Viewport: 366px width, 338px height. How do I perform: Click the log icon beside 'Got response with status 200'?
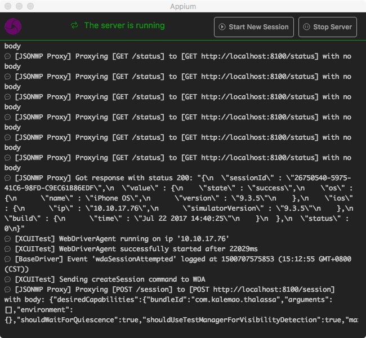click(x=8, y=178)
